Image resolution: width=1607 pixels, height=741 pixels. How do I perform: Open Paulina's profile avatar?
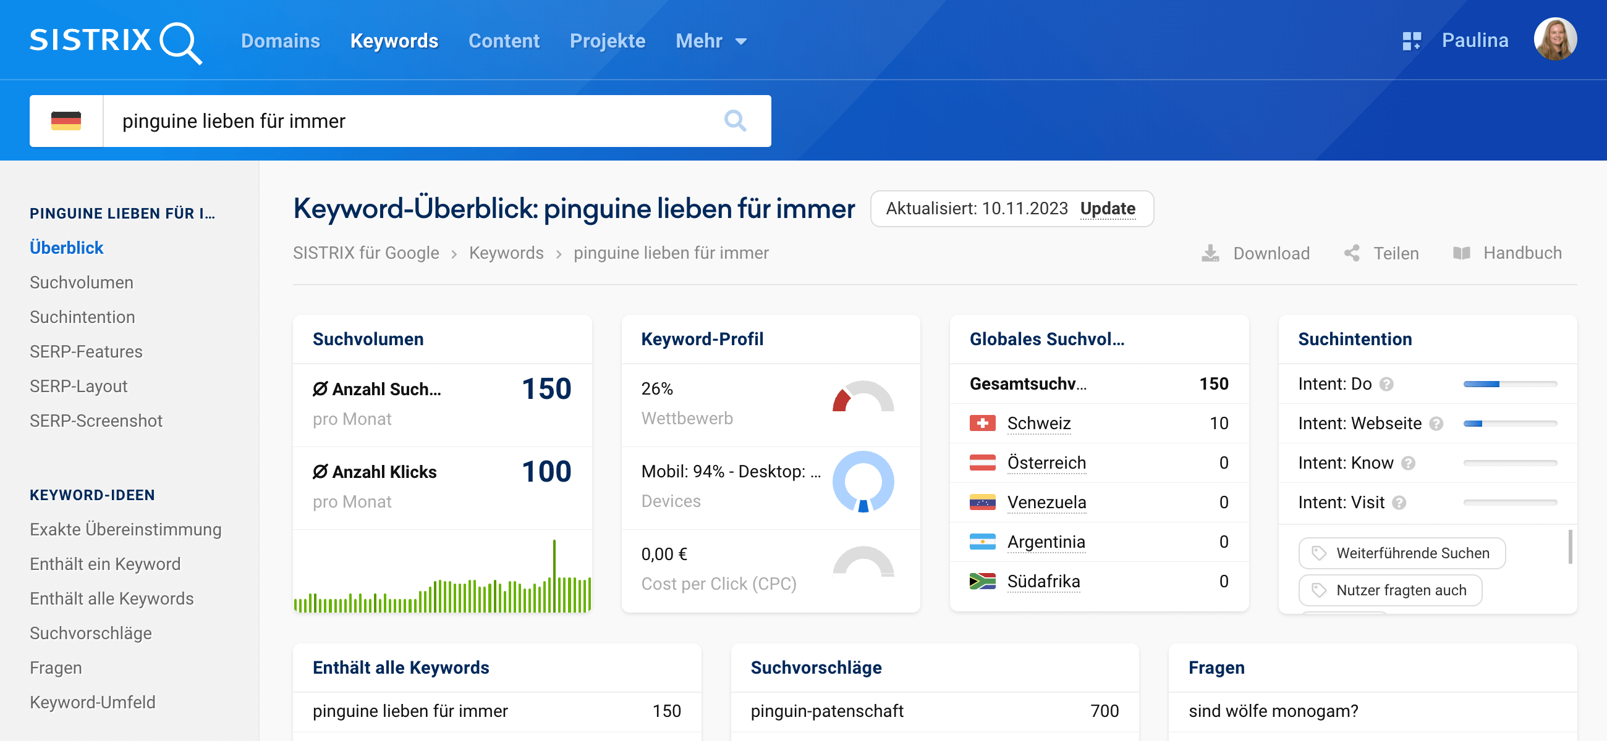click(1554, 40)
